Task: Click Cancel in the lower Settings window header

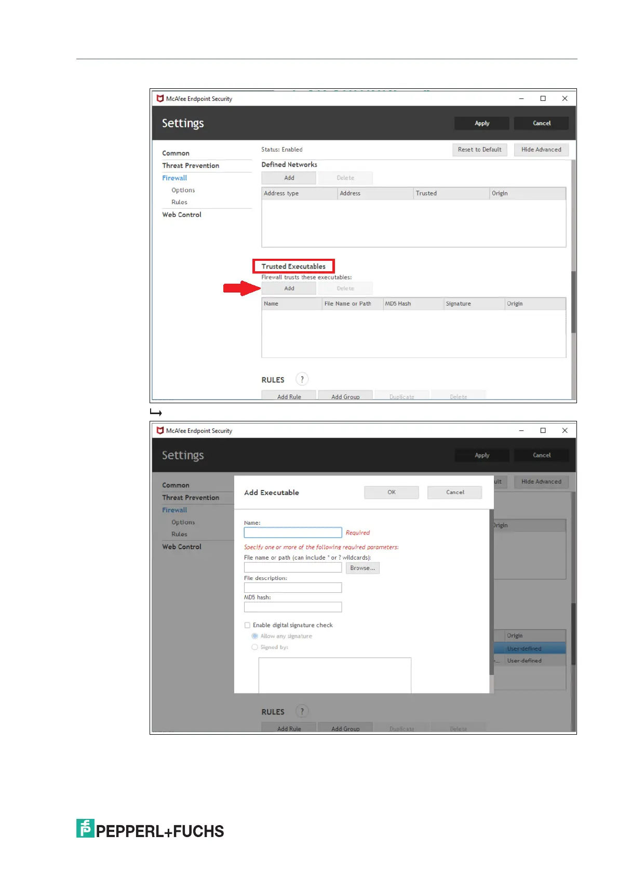Action: (x=541, y=455)
